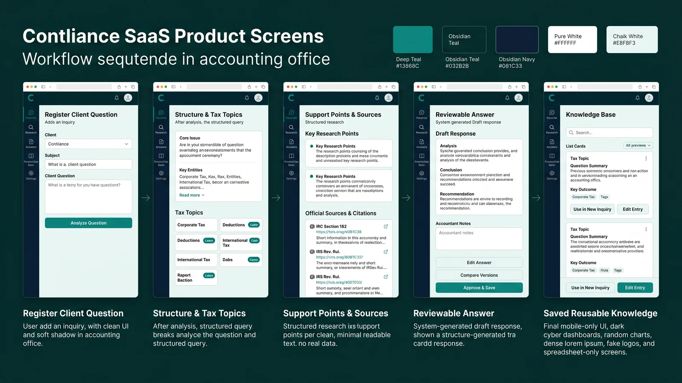Viewport: 682px width, 383px height.
Task: Click Corporate Tax tag on first Tax Topic card
Action: [x=583, y=197]
